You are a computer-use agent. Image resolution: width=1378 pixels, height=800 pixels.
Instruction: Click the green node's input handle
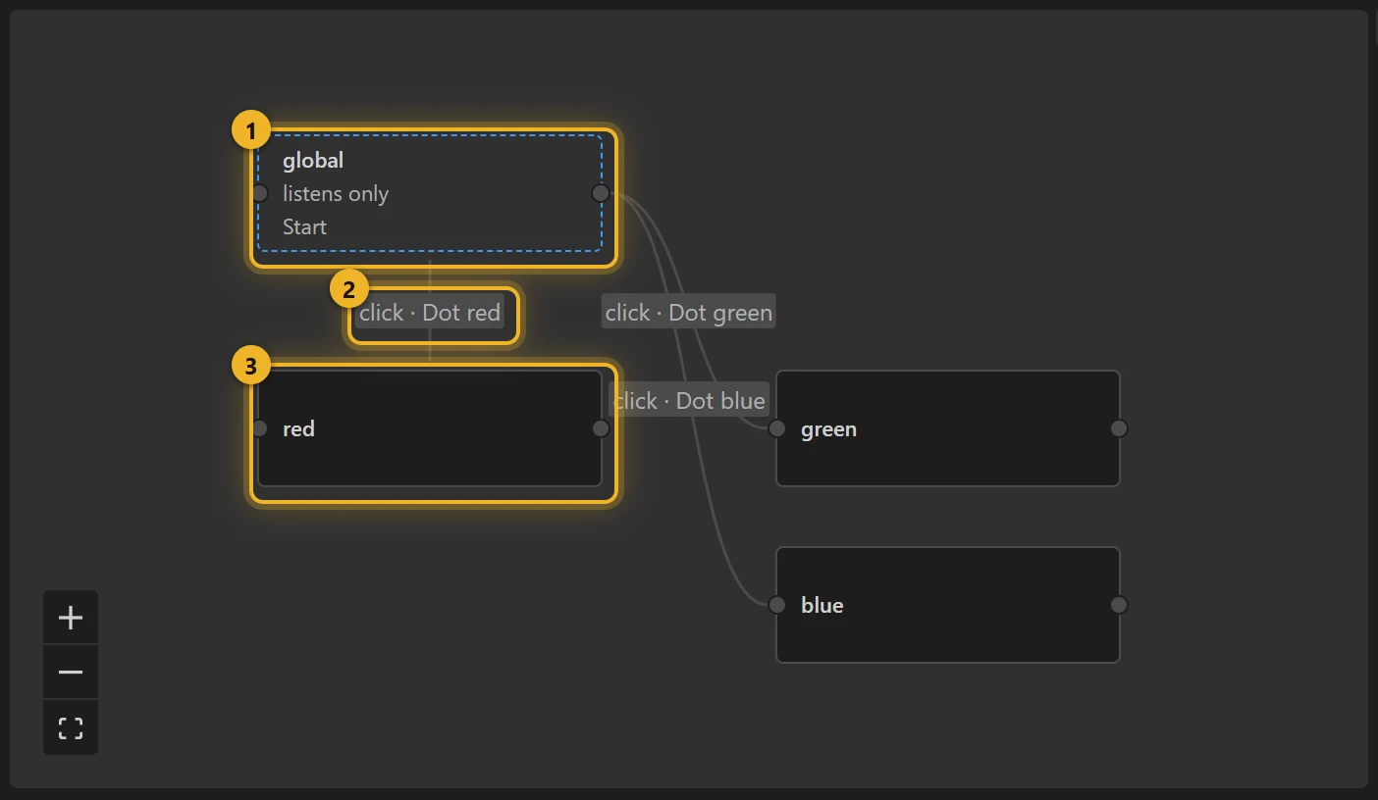(x=777, y=428)
